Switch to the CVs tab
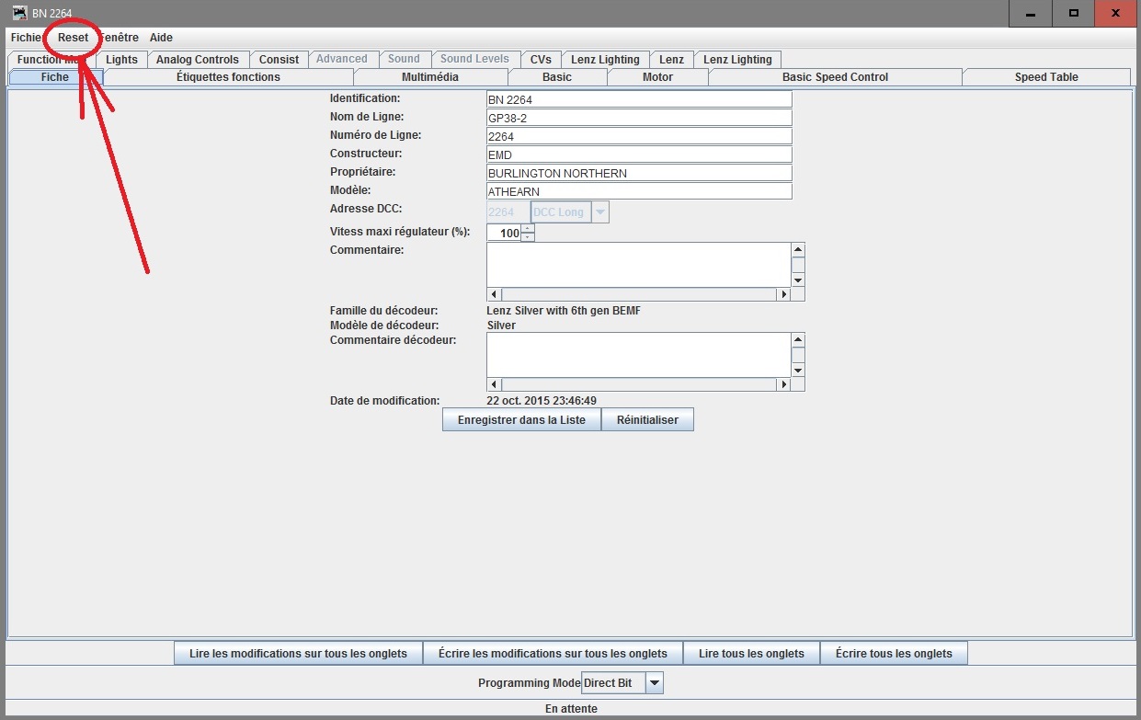1141x720 pixels. click(541, 60)
